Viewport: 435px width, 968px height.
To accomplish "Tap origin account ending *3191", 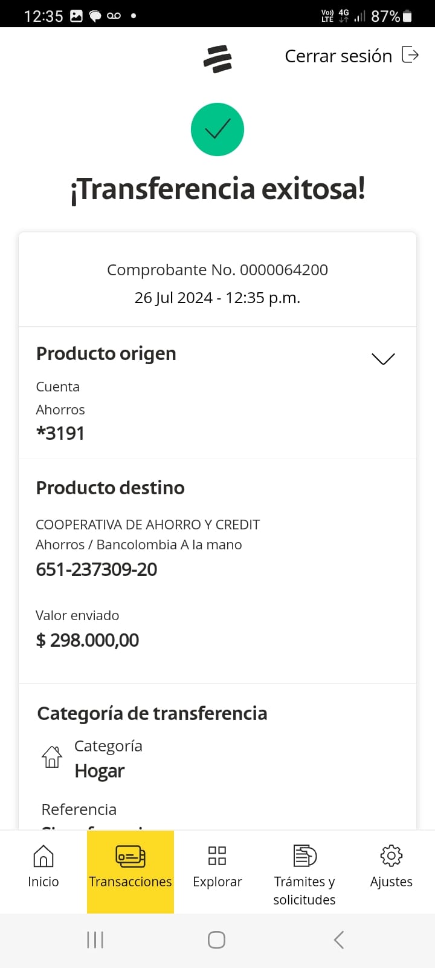I will coord(60,433).
